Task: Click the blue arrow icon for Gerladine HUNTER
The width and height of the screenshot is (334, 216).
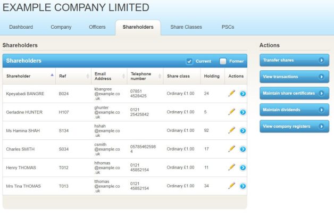Action: pos(243,112)
